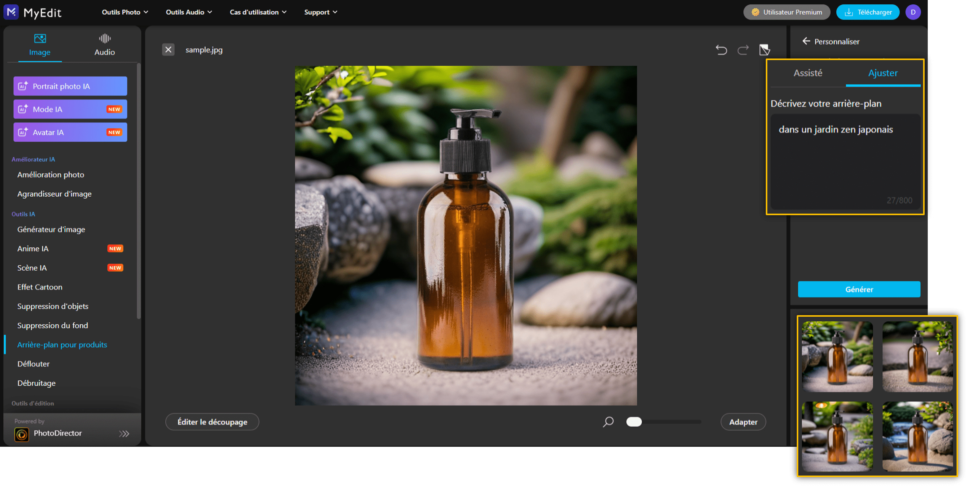Viewport: 968px width, 487px height.
Task: Click the redo arrow icon
Action: [x=743, y=50]
